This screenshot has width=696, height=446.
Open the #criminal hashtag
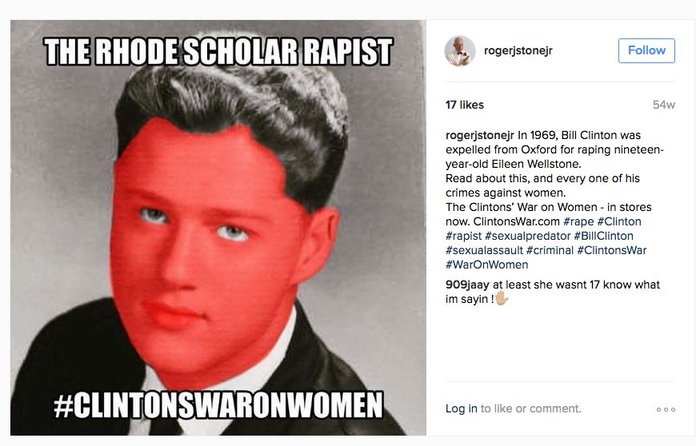click(550, 250)
